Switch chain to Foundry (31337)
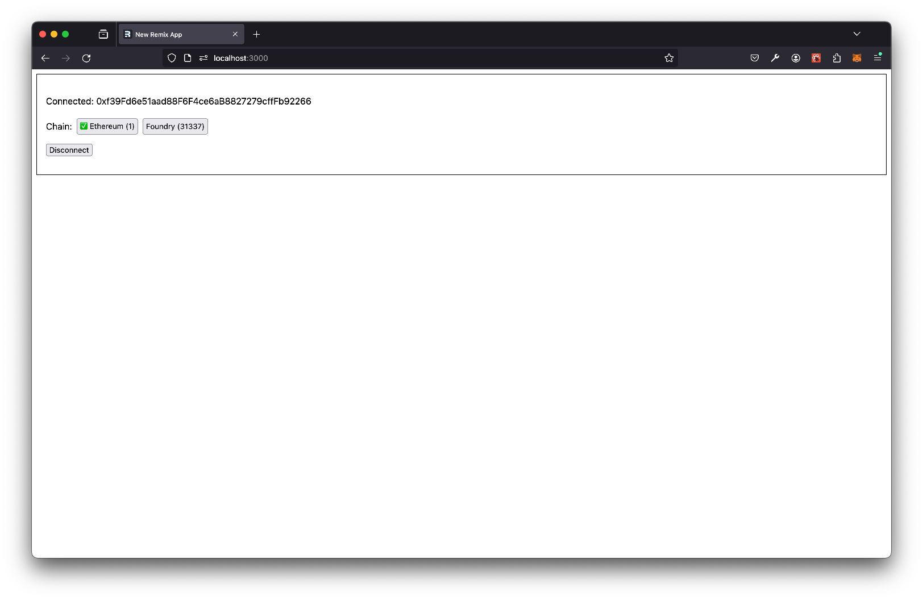Viewport: 923px width, 600px height. click(x=175, y=126)
